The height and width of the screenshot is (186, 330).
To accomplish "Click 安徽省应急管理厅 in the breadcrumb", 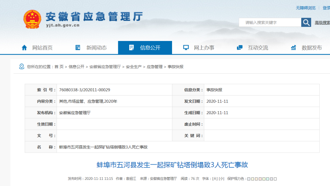I will coord(105,67).
